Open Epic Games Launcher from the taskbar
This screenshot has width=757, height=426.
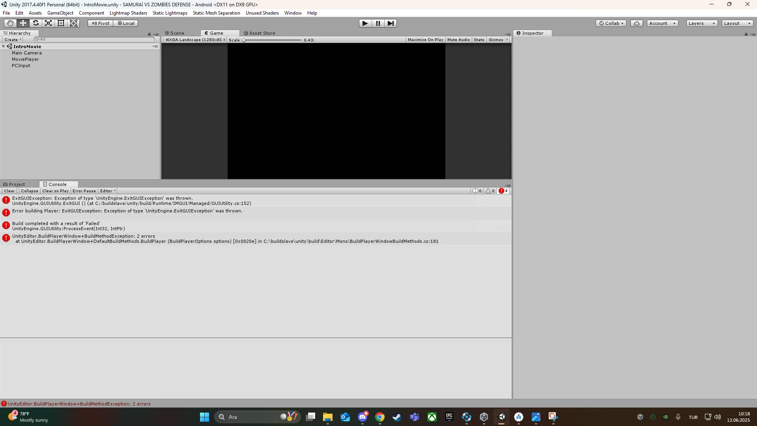(449, 417)
